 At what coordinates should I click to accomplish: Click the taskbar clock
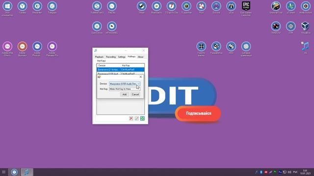pyautogui.click(x=305, y=172)
